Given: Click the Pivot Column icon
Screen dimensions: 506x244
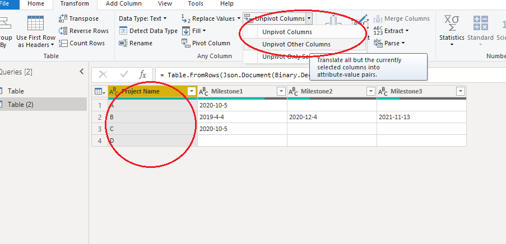Looking at the screenshot, I should 185,43.
